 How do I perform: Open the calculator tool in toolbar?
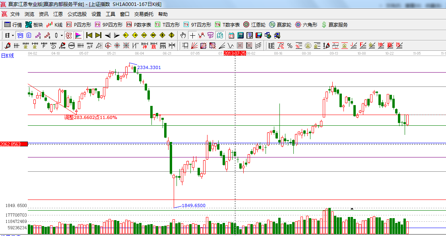[x=240, y=35]
